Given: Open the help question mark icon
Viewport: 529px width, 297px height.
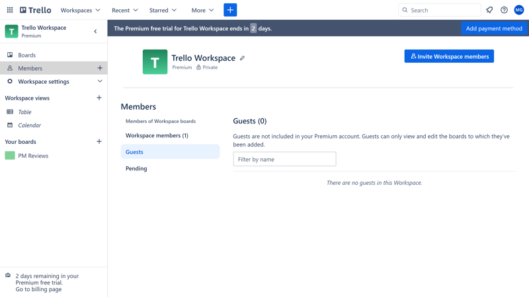Looking at the screenshot, I should point(504,10).
